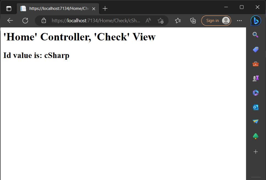Open the sidebar Search tool
This screenshot has width=266, height=180.
click(256, 35)
